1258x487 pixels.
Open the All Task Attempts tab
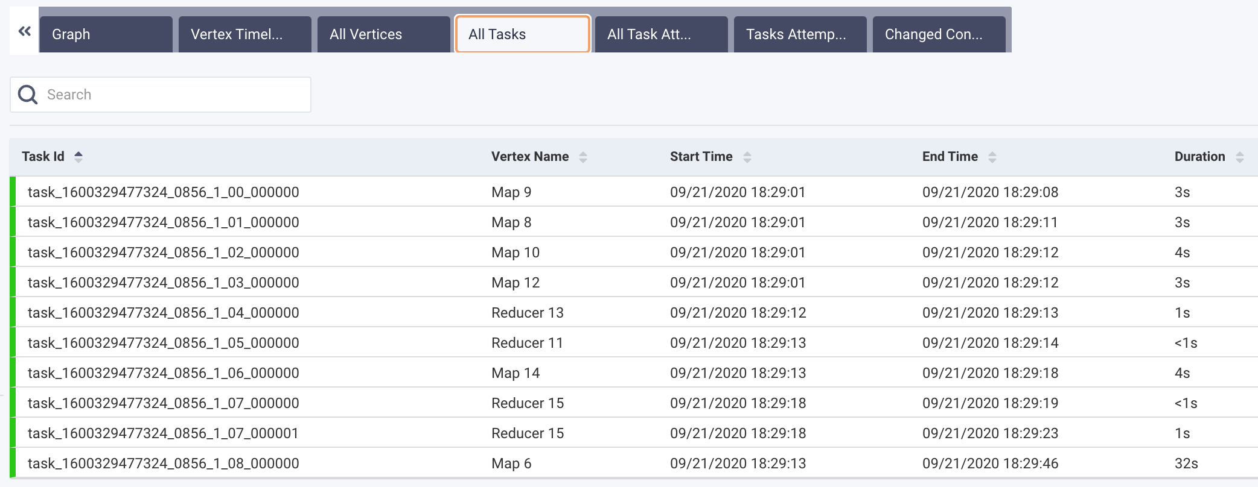662,34
